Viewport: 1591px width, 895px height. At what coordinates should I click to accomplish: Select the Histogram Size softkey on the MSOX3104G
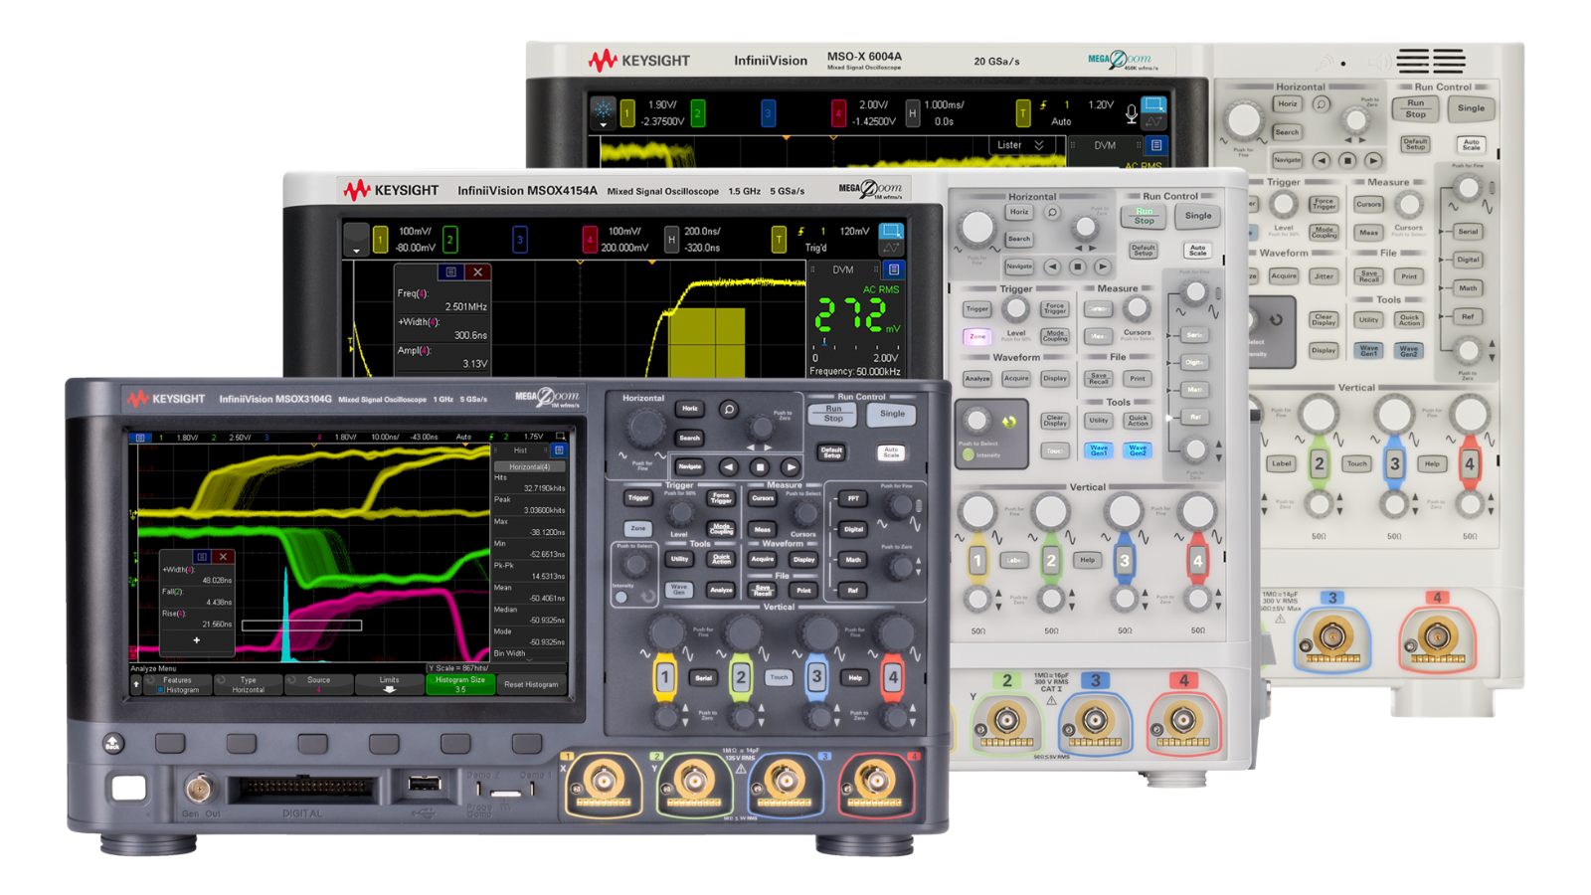[x=460, y=684]
